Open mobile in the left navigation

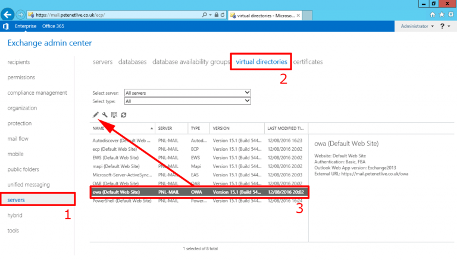(x=15, y=154)
